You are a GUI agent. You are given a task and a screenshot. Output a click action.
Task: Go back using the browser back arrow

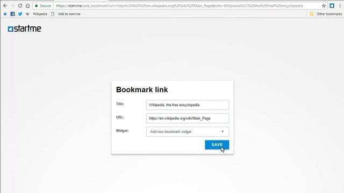click(x=5, y=6)
